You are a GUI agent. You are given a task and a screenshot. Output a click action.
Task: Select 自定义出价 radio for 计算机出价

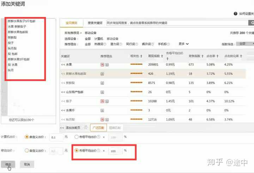coord(27,137)
